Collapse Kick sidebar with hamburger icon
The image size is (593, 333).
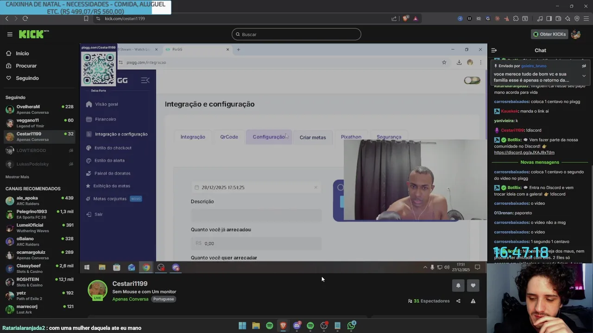10,34
